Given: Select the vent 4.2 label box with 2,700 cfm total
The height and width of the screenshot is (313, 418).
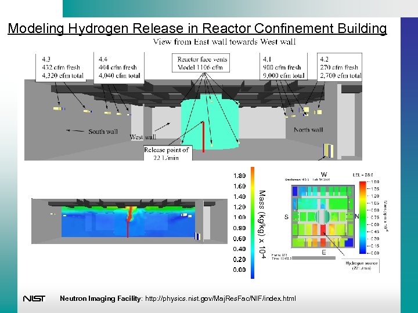Looking at the screenshot, I should [x=340, y=67].
